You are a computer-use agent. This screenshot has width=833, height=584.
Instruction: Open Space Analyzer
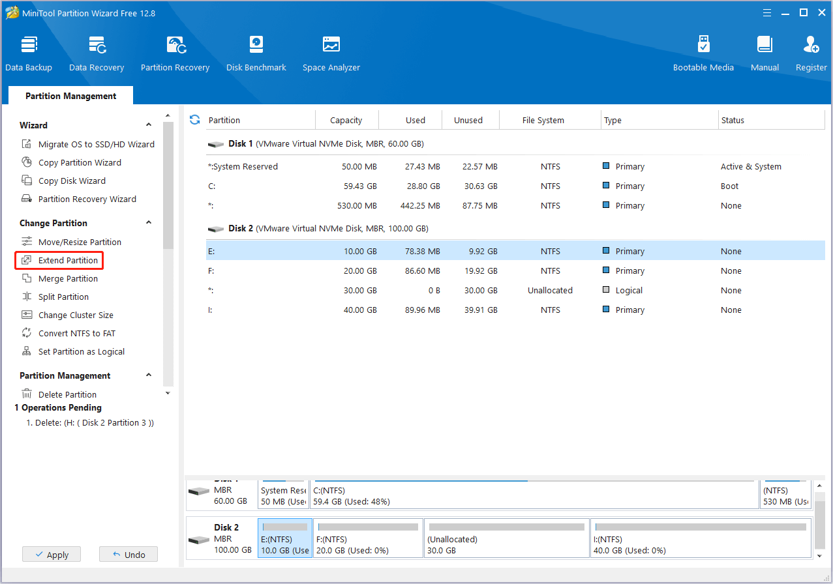331,54
